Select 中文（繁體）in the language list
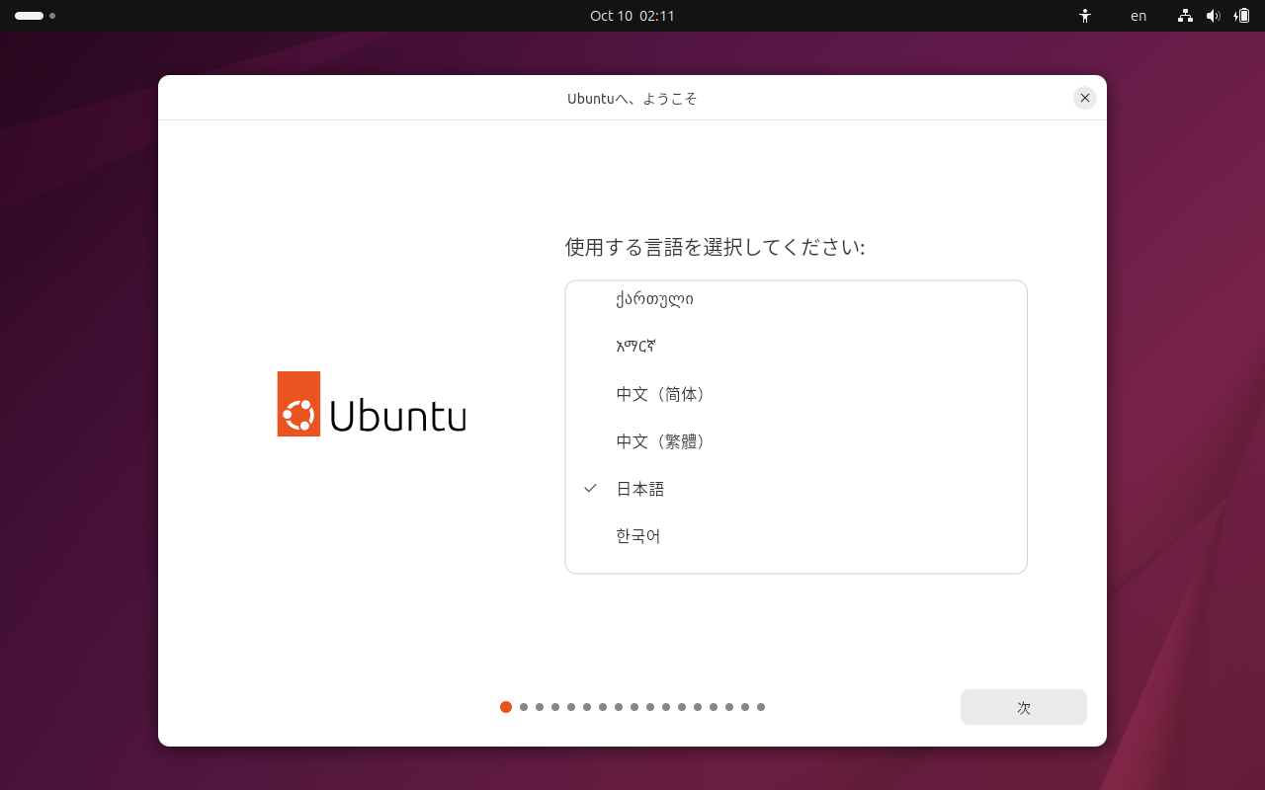 pyautogui.click(x=660, y=441)
